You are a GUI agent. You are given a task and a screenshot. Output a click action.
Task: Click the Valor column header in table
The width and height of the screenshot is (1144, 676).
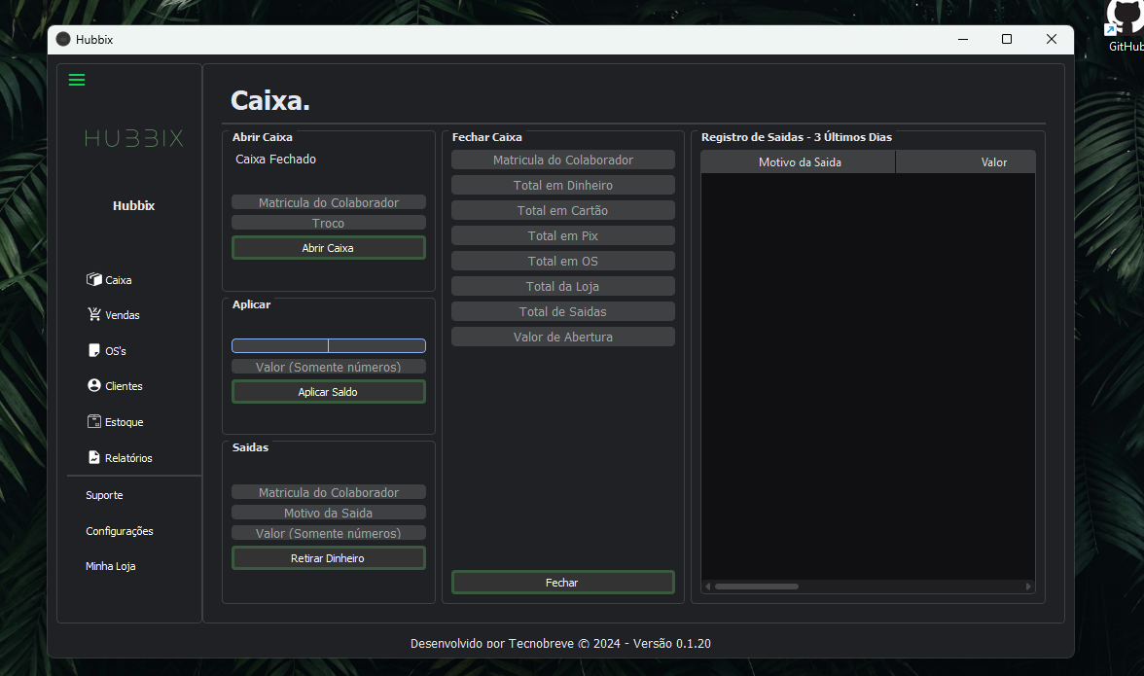(965, 161)
